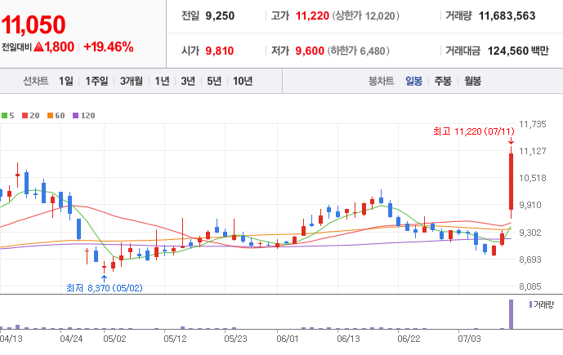The height and width of the screenshot is (355, 563).
Task: Click the 07/03 date axis label
Action: 469,339
